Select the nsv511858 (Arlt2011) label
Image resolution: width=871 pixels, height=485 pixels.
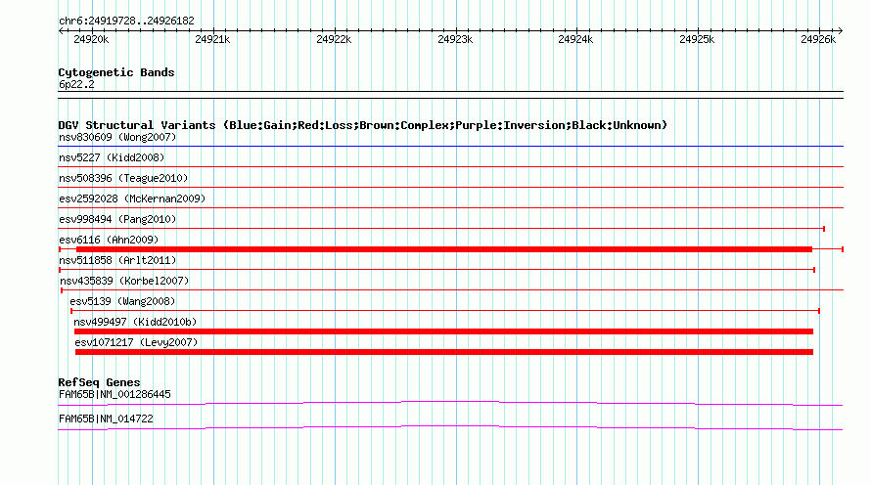117,260
